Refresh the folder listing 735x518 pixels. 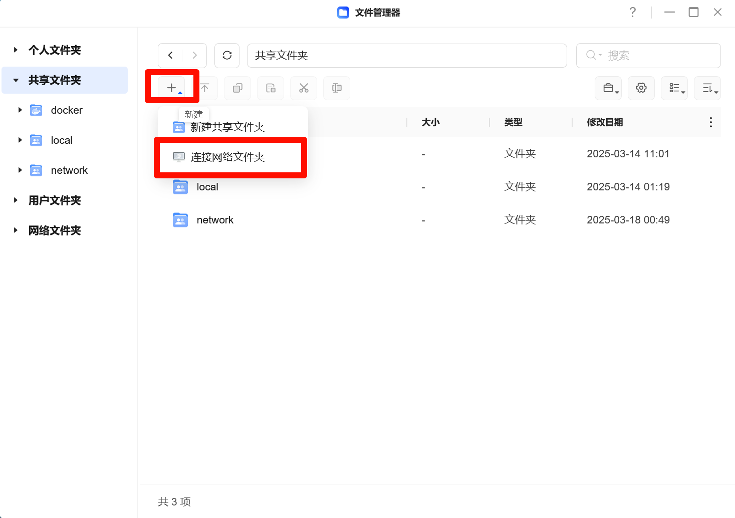(227, 55)
